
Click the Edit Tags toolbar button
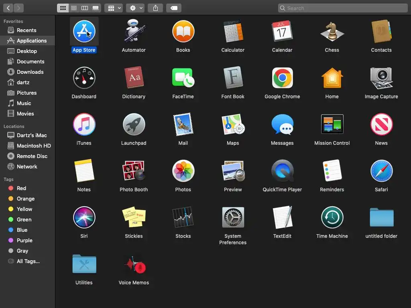(x=174, y=8)
